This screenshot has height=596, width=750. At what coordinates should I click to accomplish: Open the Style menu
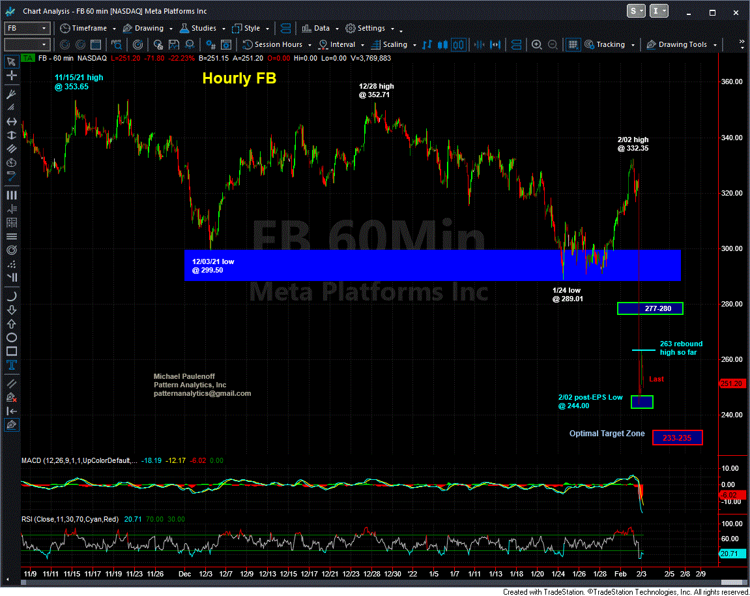[x=246, y=28]
